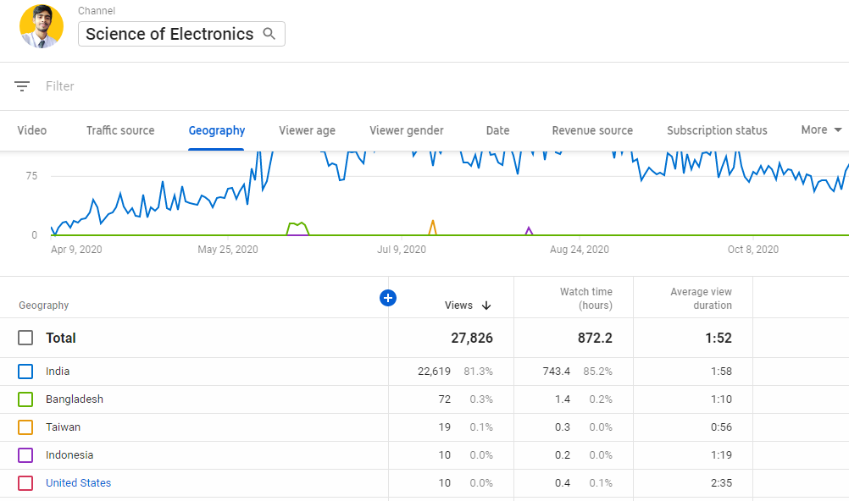The width and height of the screenshot is (849, 501).
Task: Check the United States row checkbox
Action: click(25, 482)
